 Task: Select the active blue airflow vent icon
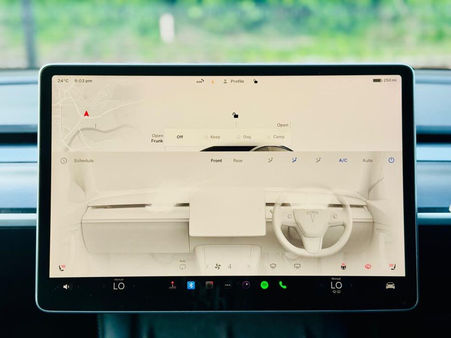click(x=294, y=161)
